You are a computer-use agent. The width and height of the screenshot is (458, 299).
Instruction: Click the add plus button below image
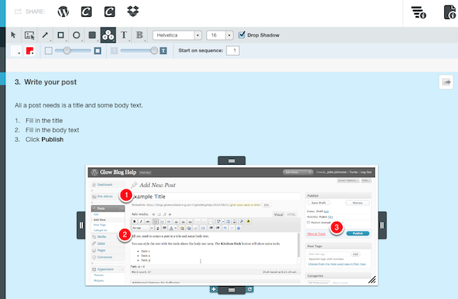tap(214, 289)
